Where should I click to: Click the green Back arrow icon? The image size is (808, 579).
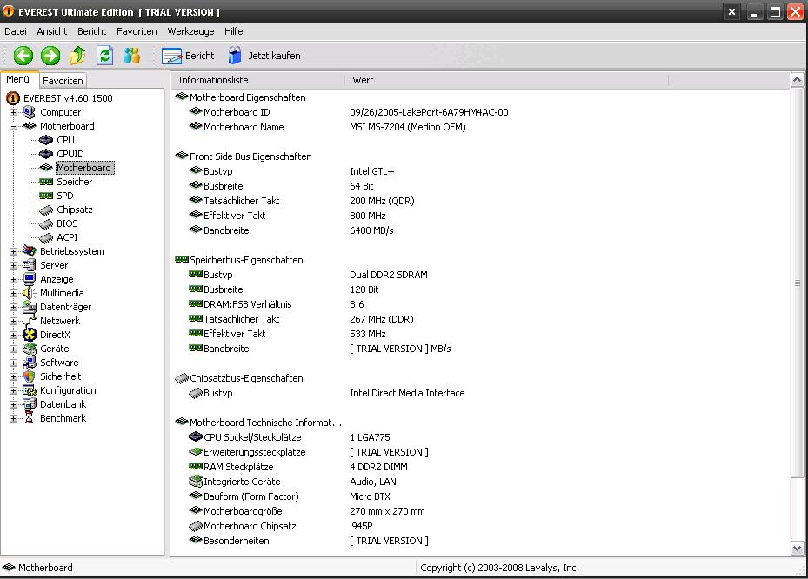coord(23,56)
